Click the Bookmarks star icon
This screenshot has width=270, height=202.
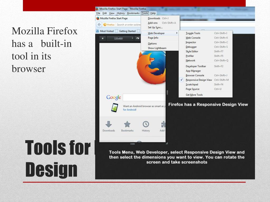click(127, 124)
